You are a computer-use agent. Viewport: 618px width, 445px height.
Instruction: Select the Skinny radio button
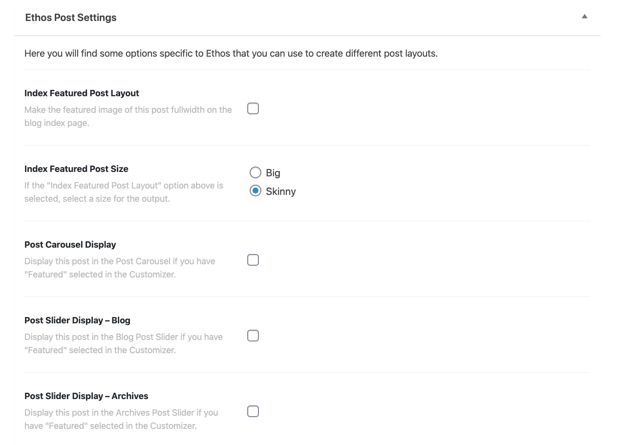pos(255,191)
